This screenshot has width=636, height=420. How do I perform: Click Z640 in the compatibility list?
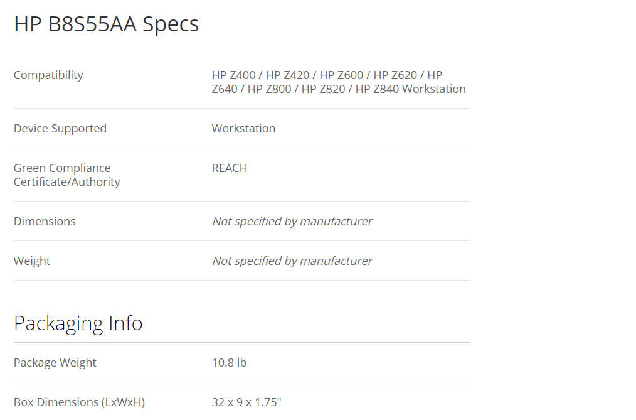pyautogui.click(x=225, y=89)
